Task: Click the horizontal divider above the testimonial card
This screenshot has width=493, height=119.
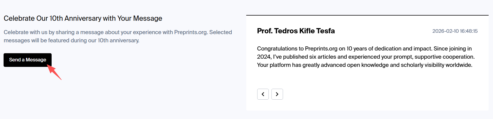Action: click(367, 15)
